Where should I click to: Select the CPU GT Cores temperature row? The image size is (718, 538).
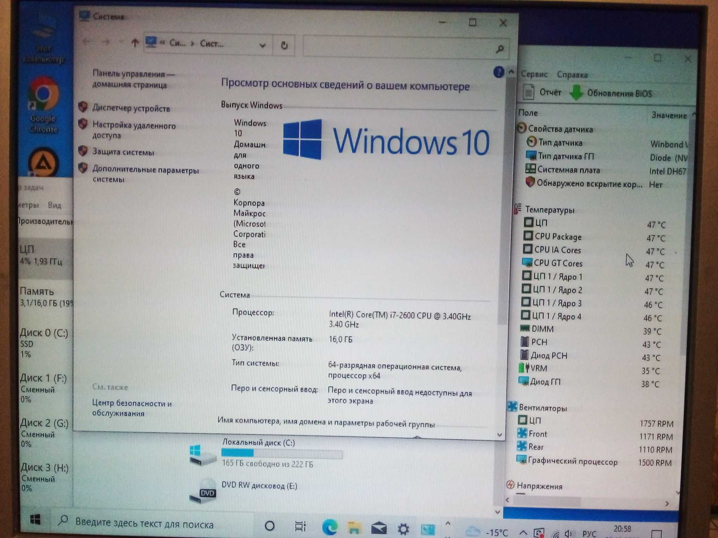coord(593,263)
